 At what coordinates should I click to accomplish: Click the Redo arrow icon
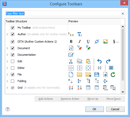pos(108,61)
